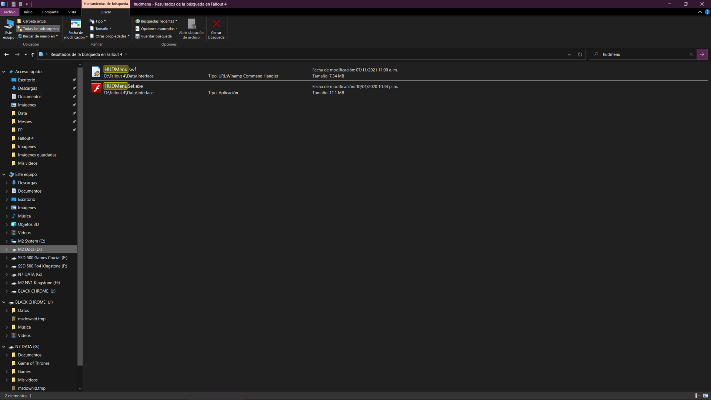Switch to the Compartir ribbon tab

click(x=50, y=12)
